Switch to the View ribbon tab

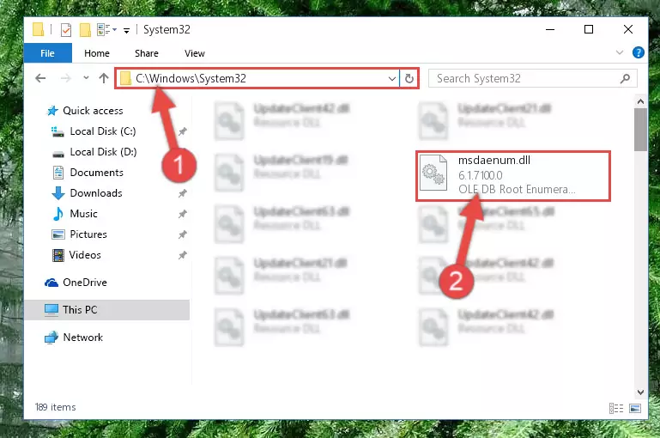click(195, 53)
